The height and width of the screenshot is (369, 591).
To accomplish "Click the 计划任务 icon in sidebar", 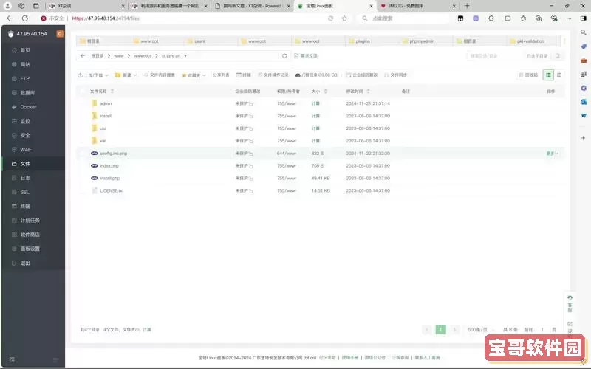I will pyautogui.click(x=14, y=220).
